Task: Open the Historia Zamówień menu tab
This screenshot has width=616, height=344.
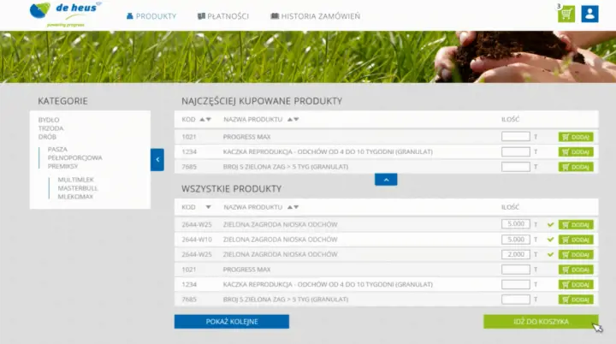Action: tap(314, 16)
